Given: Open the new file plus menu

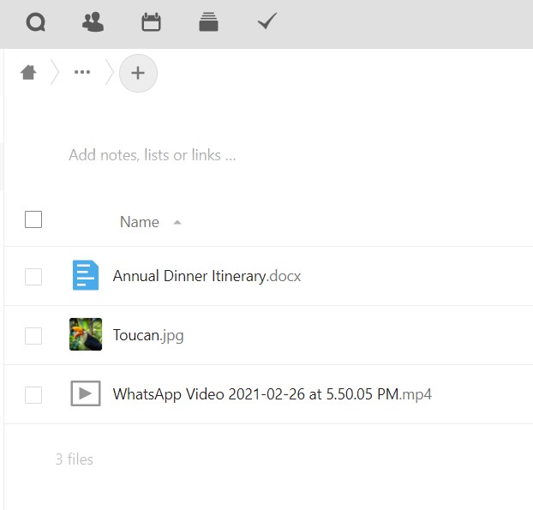Looking at the screenshot, I should point(138,73).
